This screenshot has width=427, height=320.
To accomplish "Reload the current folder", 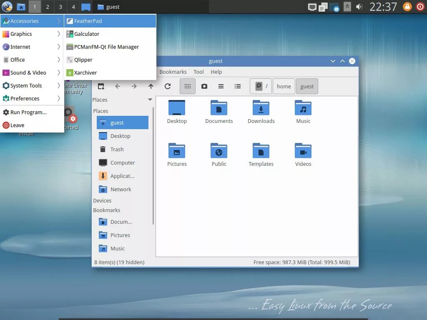I will 168,86.
